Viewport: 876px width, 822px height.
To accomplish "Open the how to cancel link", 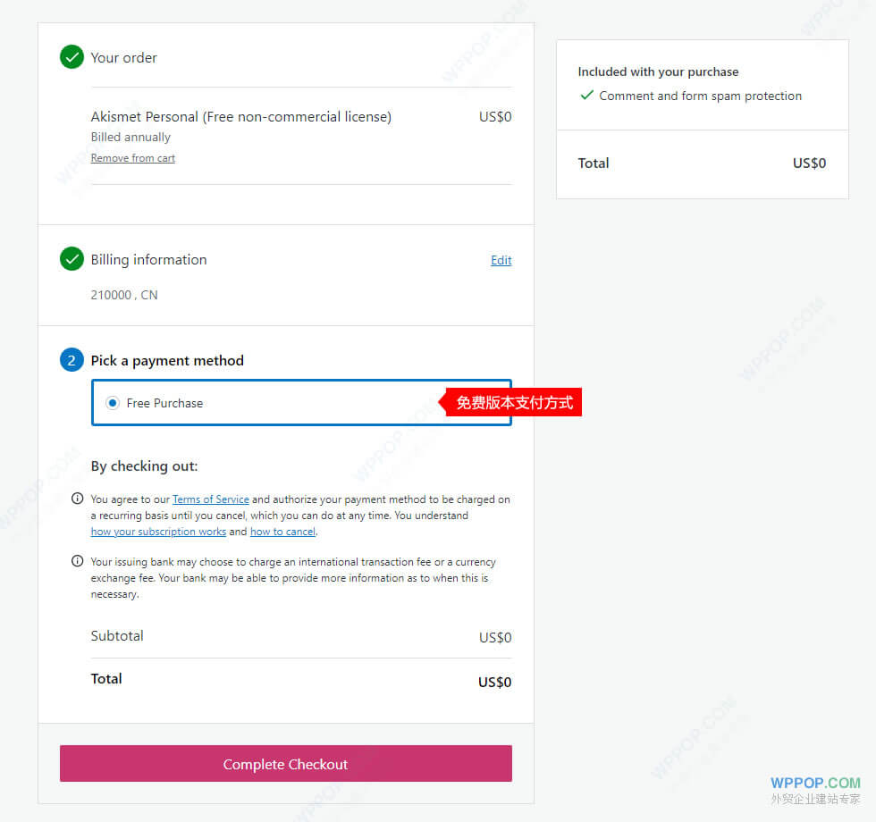I will click(282, 532).
